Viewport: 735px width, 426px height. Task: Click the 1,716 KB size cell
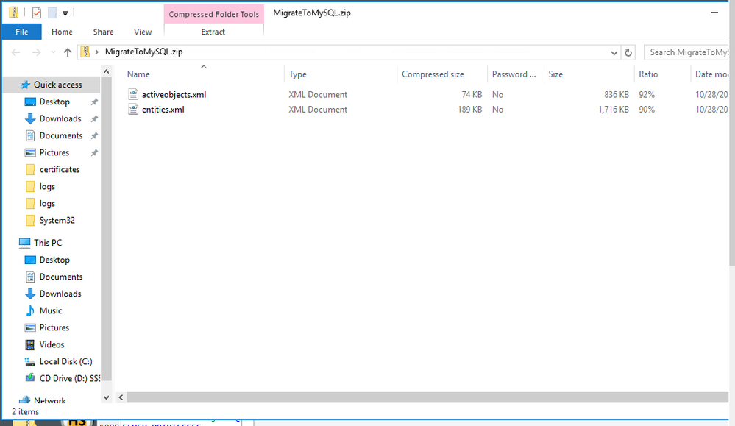pos(613,110)
